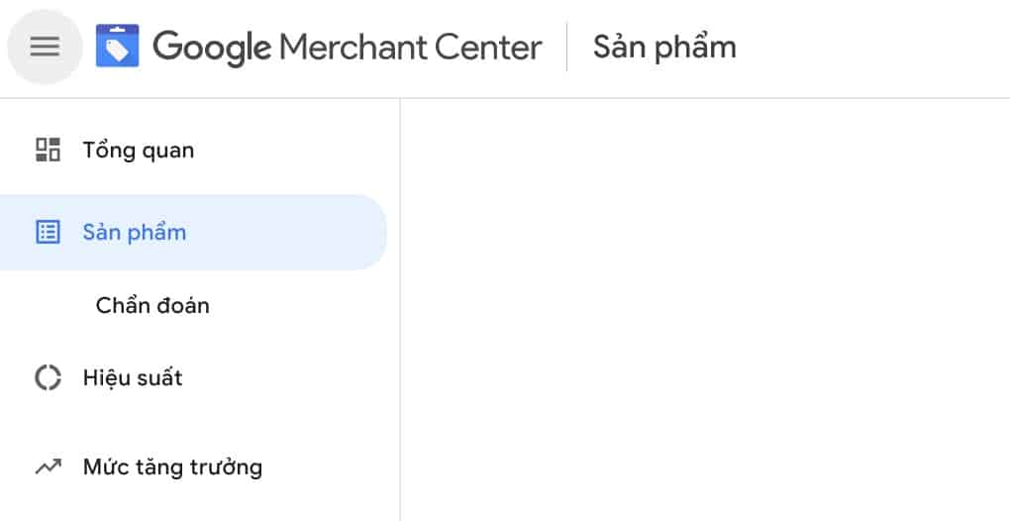Click the word Google in the header

pyautogui.click(x=212, y=47)
